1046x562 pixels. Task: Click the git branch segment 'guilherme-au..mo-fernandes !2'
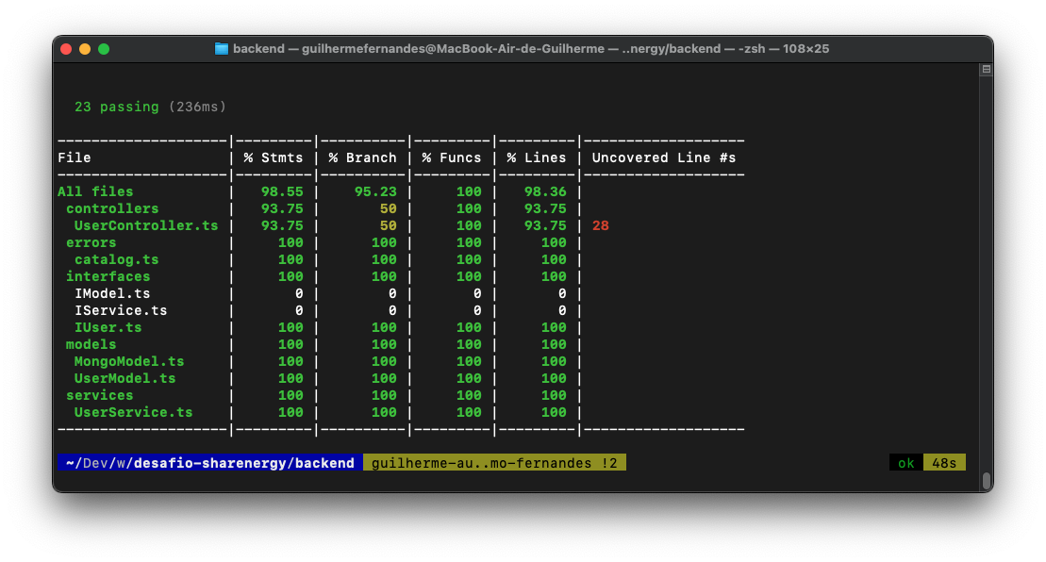coord(494,463)
